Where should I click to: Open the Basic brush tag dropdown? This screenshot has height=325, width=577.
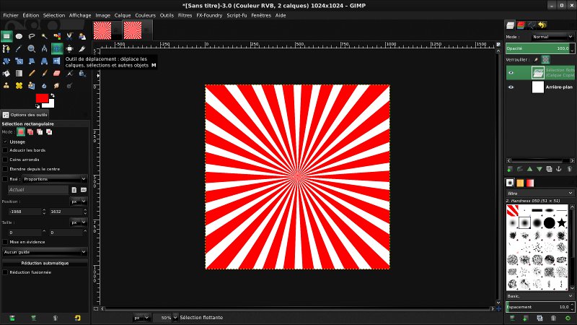(x=539, y=296)
